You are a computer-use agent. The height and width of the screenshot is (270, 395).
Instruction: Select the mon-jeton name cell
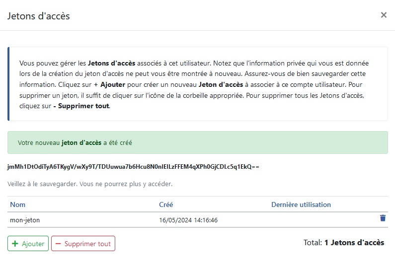25,220
